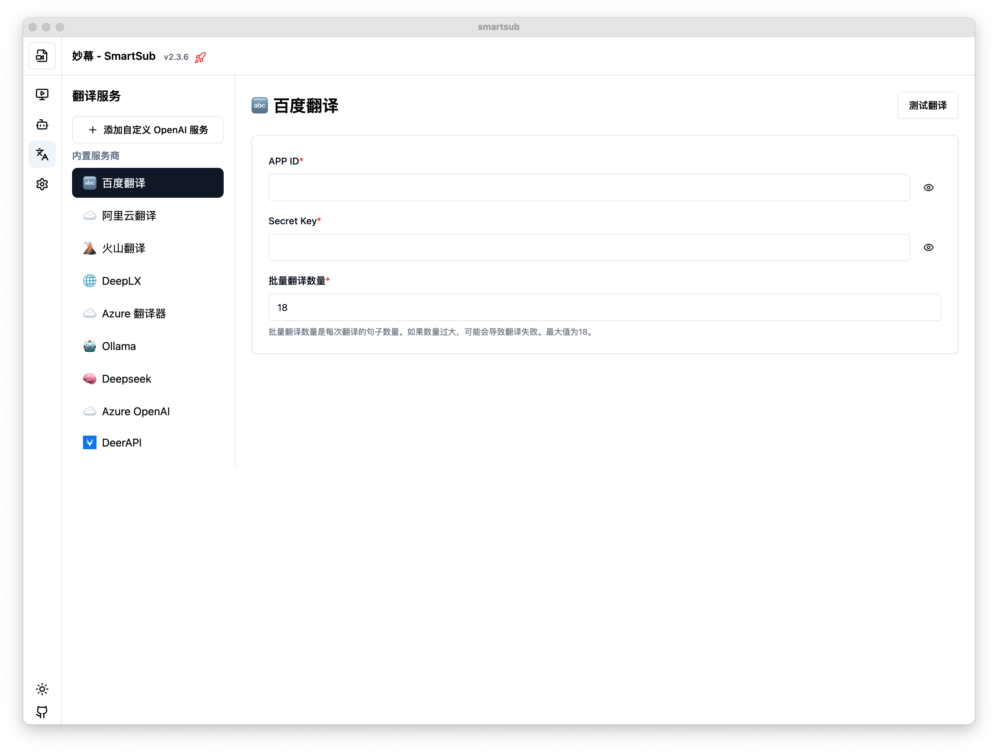
Task: Click the abc icon beside 百度翻译 heading
Action: [x=259, y=106]
